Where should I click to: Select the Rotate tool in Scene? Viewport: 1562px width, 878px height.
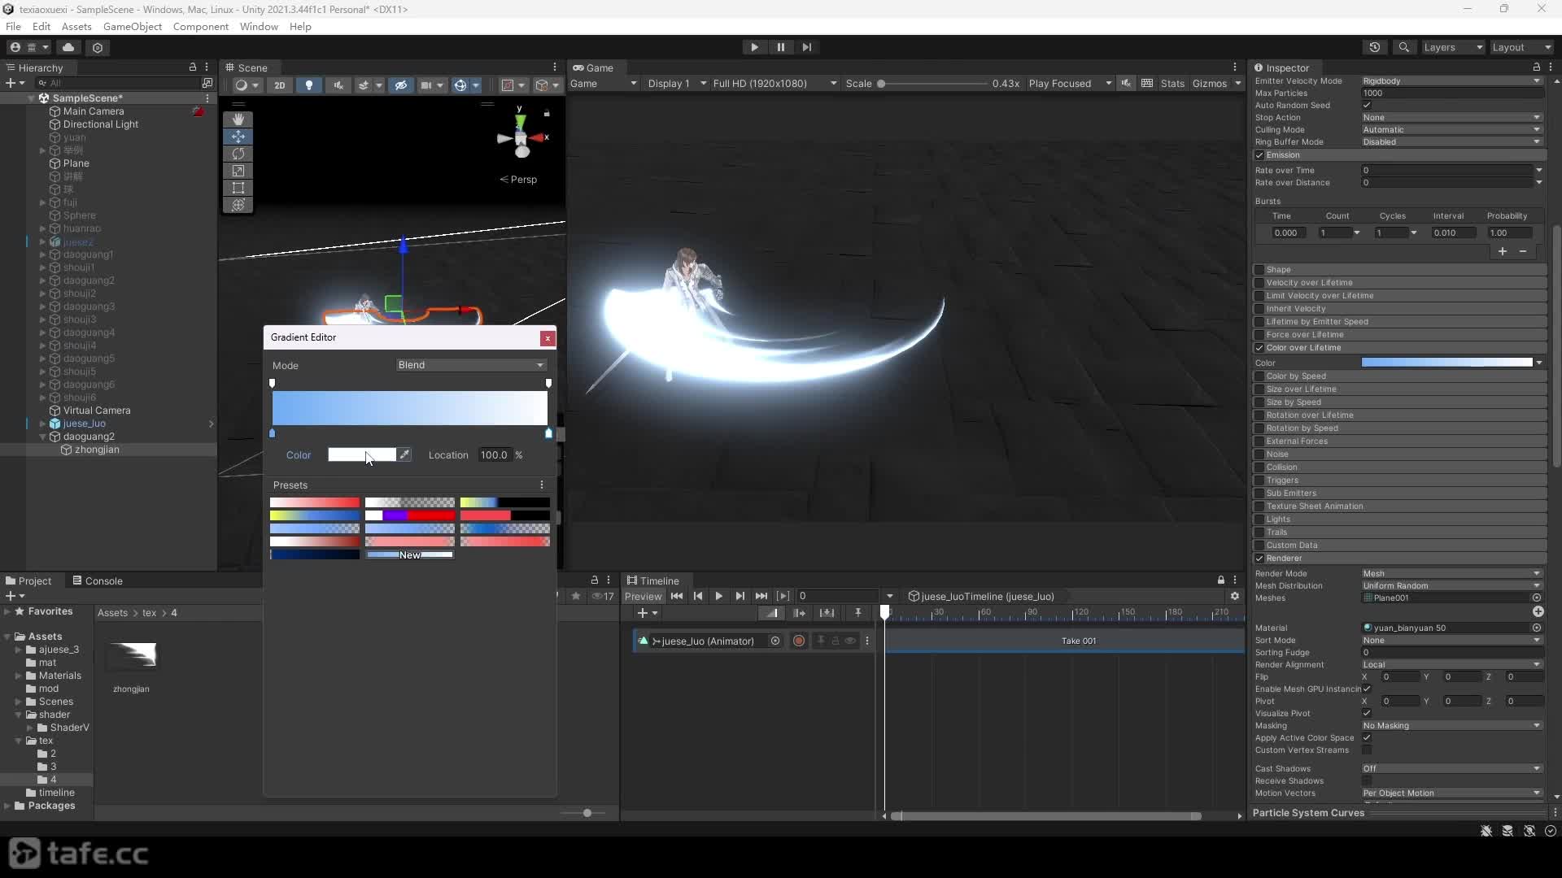pyautogui.click(x=238, y=154)
